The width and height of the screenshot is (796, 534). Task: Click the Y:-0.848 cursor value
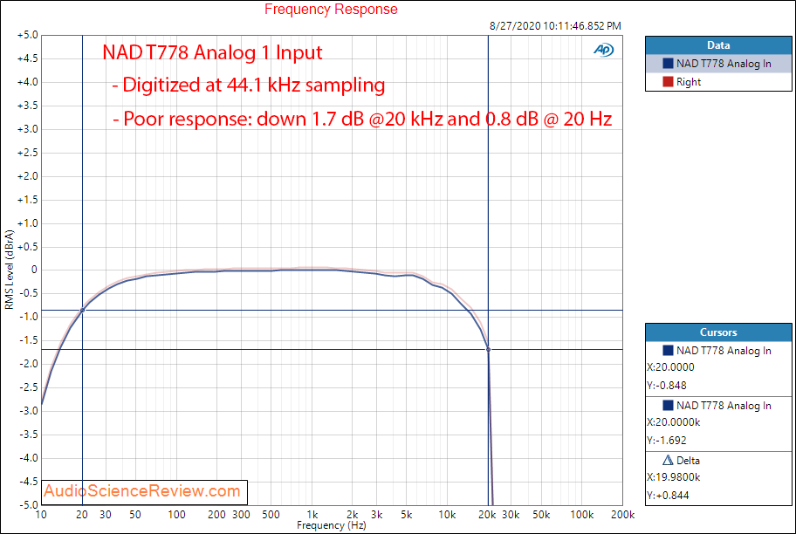pyautogui.click(x=667, y=386)
